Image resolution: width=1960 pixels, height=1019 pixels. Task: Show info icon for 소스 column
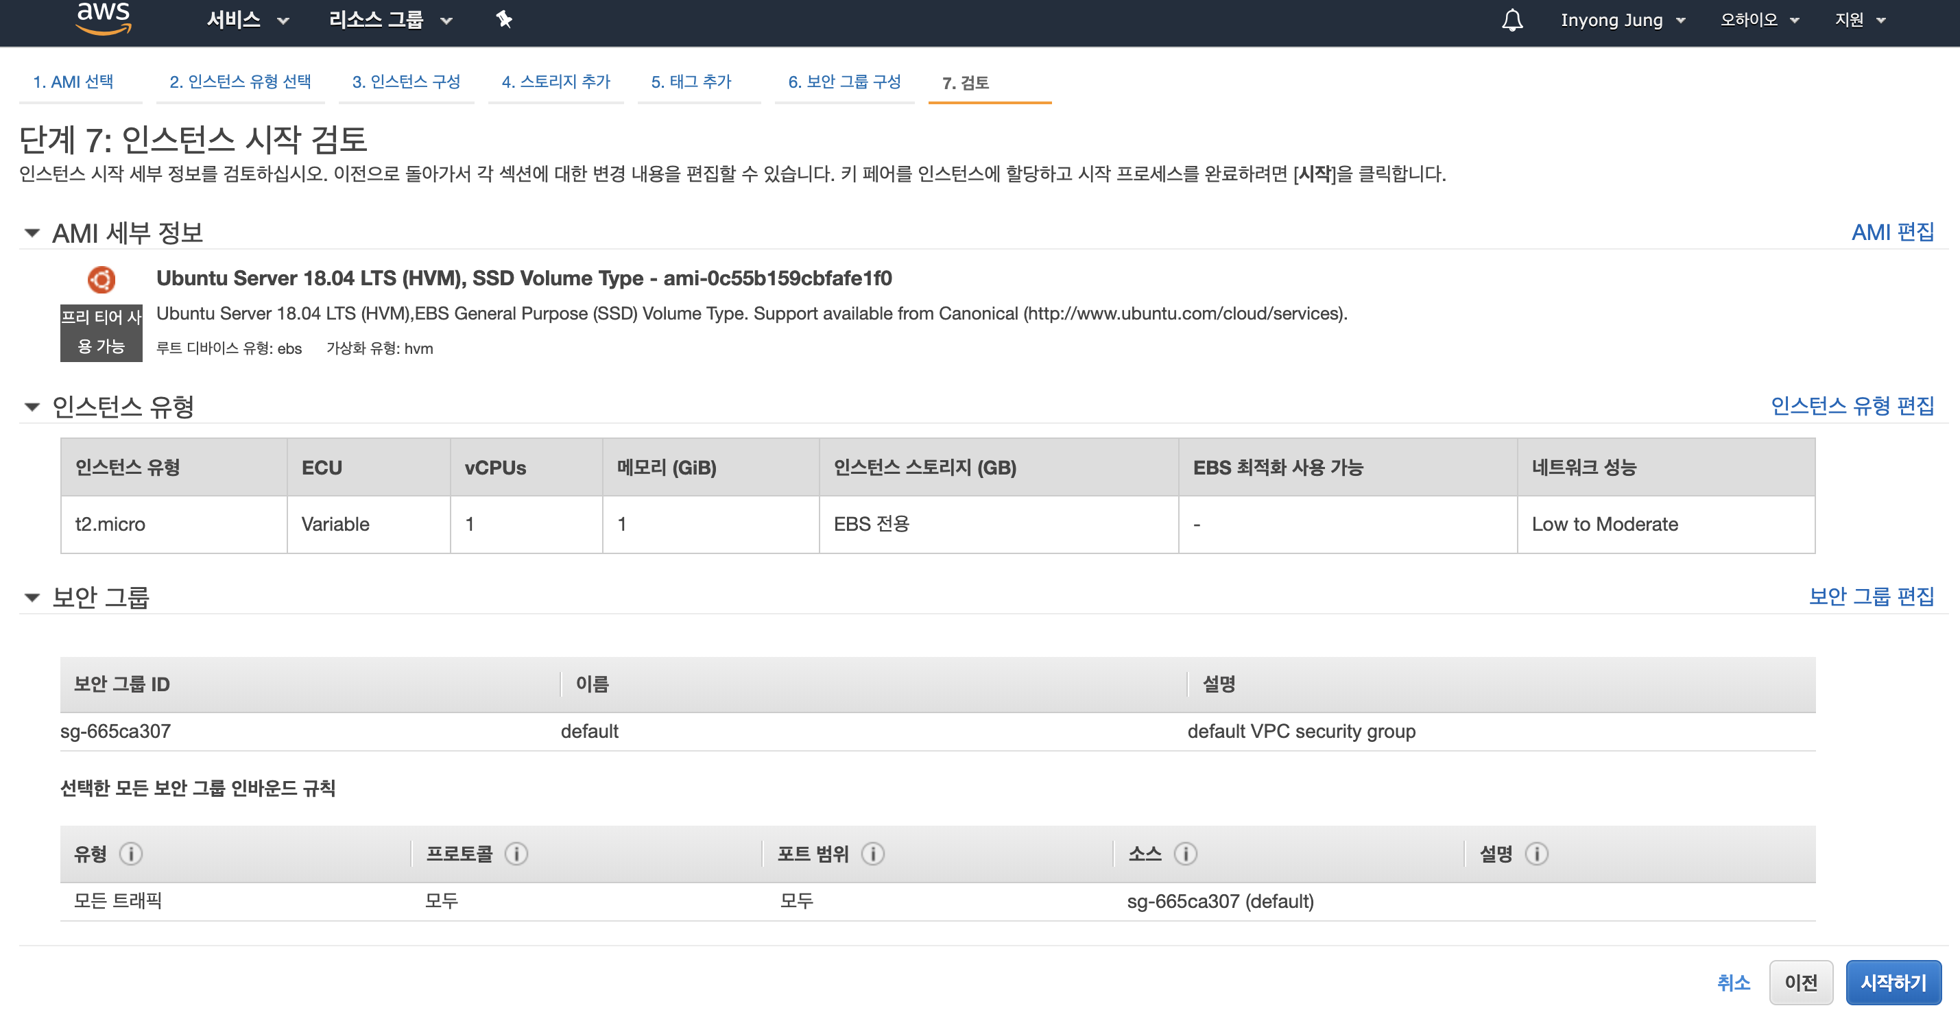coord(1184,854)
